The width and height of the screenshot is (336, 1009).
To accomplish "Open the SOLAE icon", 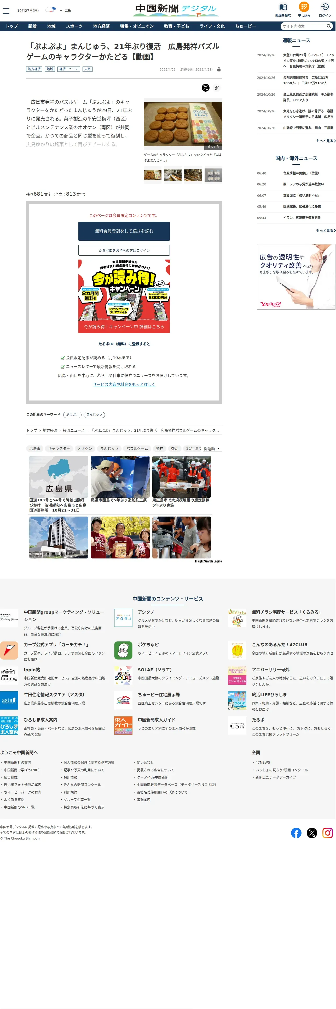I will point(123,676).
